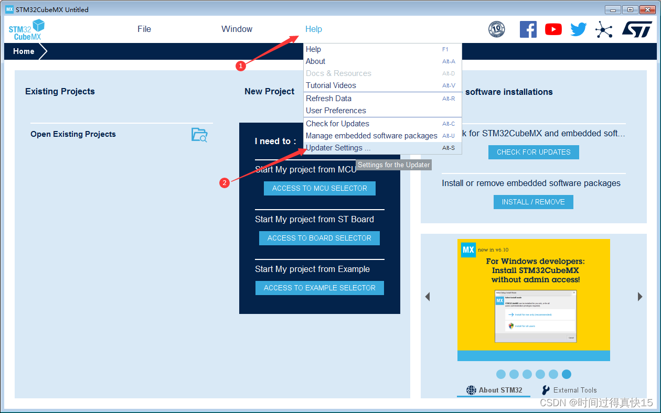Image resolution: width=661 pixels, height=413 pixels.
Task: Select the first carousel dot
Action: (501, 374)
